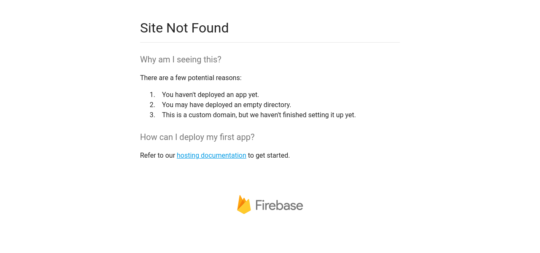Click the list number "2." marker
The image size is (540, 253).
click(152, 105)
